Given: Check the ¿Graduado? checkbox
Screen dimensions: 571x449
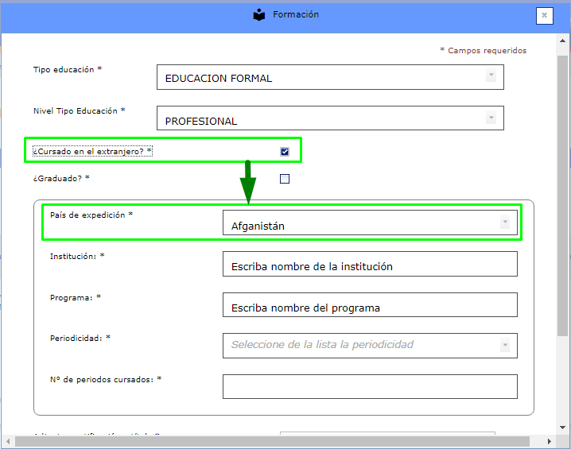Looking at the screenshot, I should (x=285, y=179).
